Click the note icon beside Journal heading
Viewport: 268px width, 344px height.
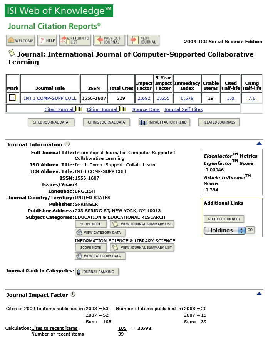pos(12,53)
